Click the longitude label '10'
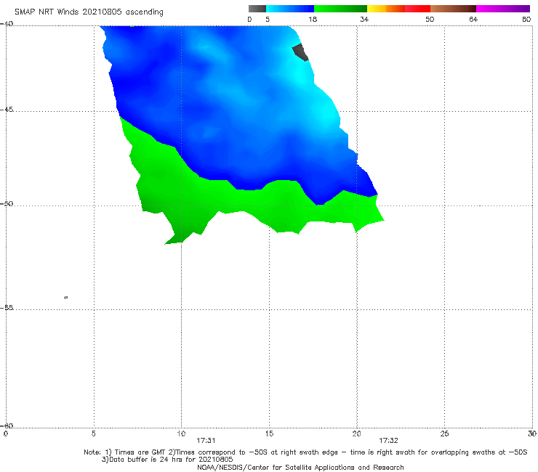 coord(181,434)
